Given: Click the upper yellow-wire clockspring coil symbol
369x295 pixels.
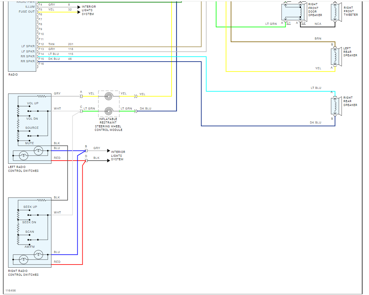Looking at the screenshot, I should 109,96.
